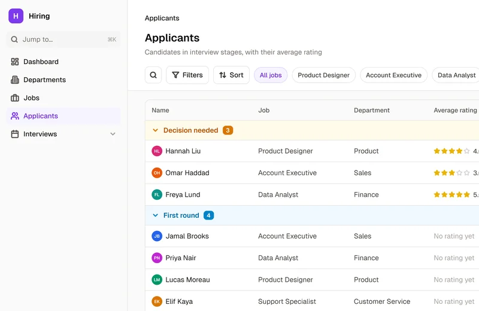Click the Department column header
The width and height of the screenshot is (479, 311).
click(x=372, y=110)
